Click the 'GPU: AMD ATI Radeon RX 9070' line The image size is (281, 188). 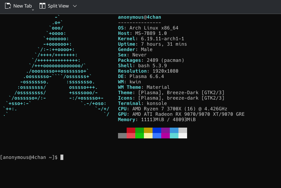pos(181,114)
